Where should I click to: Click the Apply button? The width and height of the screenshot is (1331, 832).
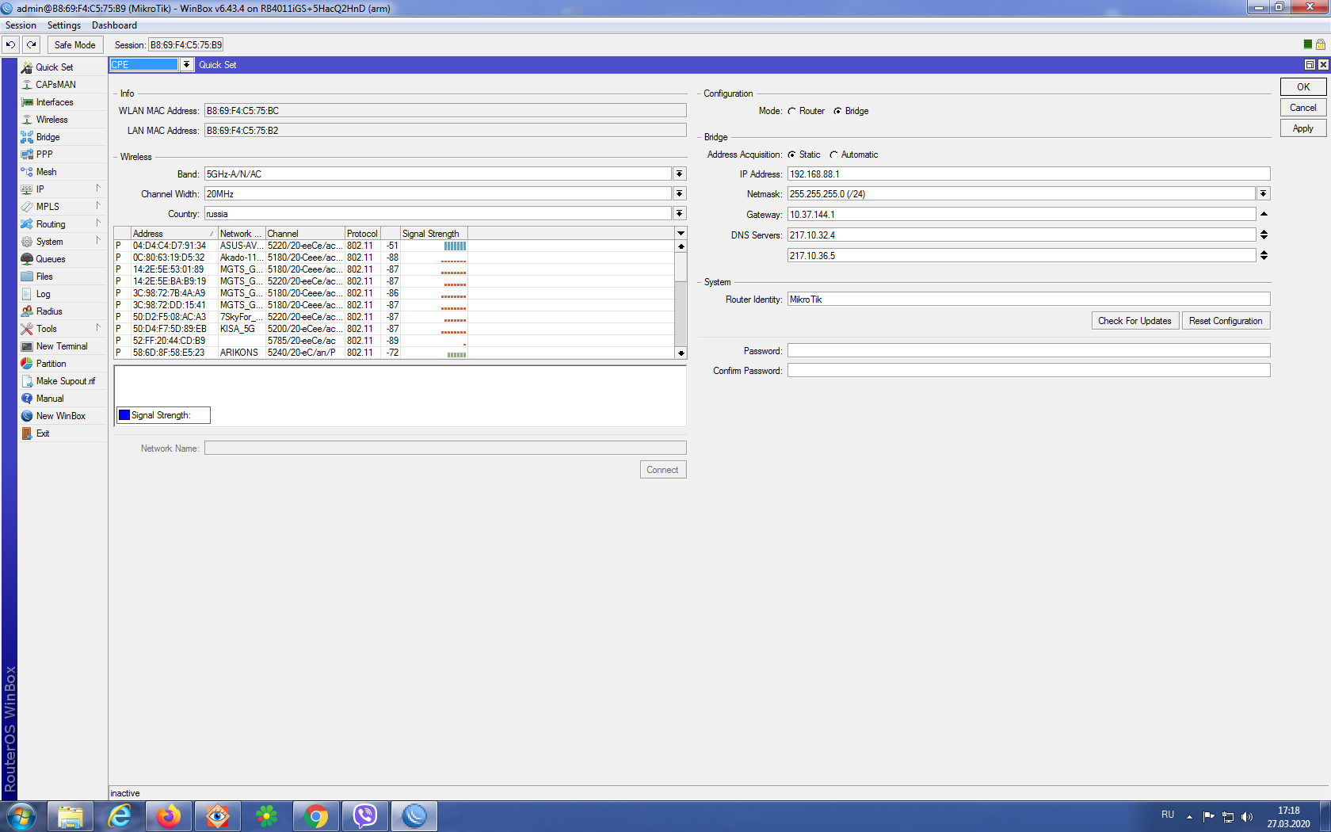(1303, 128)
